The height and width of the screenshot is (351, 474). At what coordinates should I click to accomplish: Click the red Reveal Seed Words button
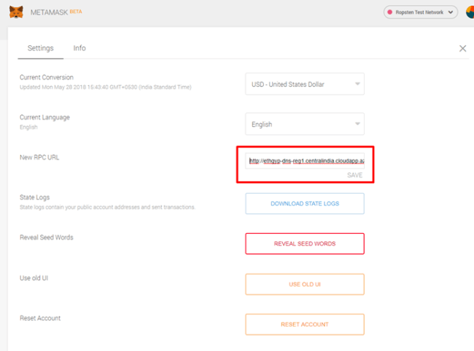[304, 243]
